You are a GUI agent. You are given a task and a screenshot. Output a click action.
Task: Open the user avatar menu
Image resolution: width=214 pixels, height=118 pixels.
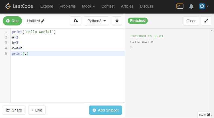point(204,6)
